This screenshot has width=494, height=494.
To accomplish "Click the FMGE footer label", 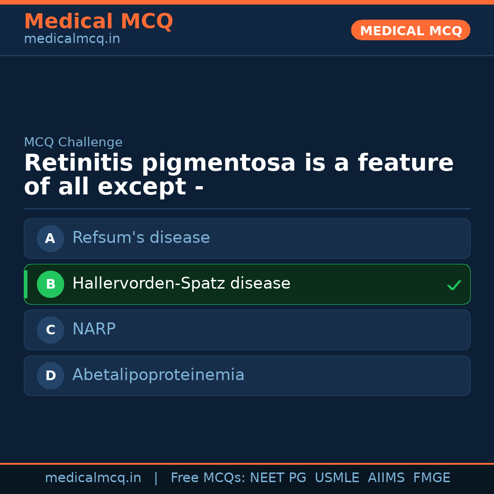I will pos(431,478).
